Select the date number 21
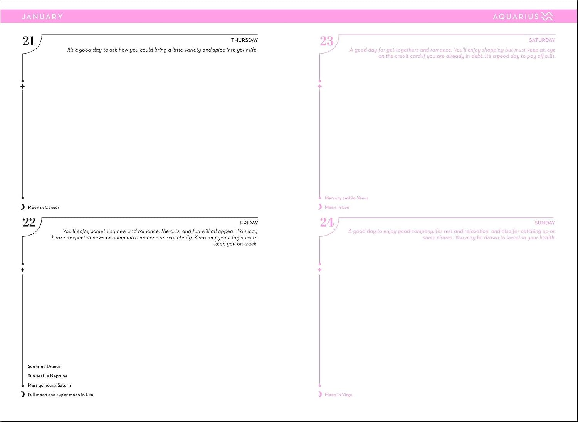578x422 pixels. click(x=28, y=41)
